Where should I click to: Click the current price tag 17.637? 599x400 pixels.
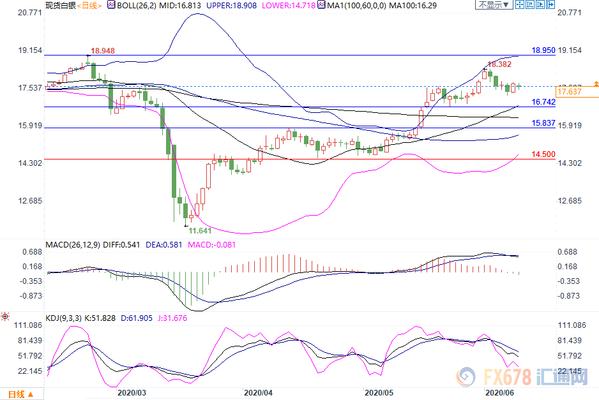[x=570, y=93]
